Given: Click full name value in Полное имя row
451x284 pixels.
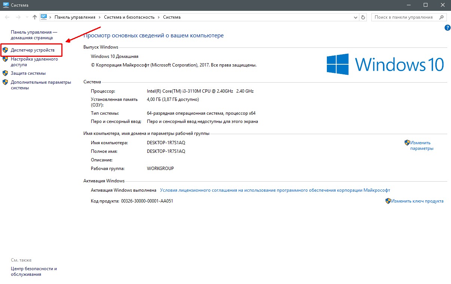Looking at the screenshot, I should click(x=166, y=151).
